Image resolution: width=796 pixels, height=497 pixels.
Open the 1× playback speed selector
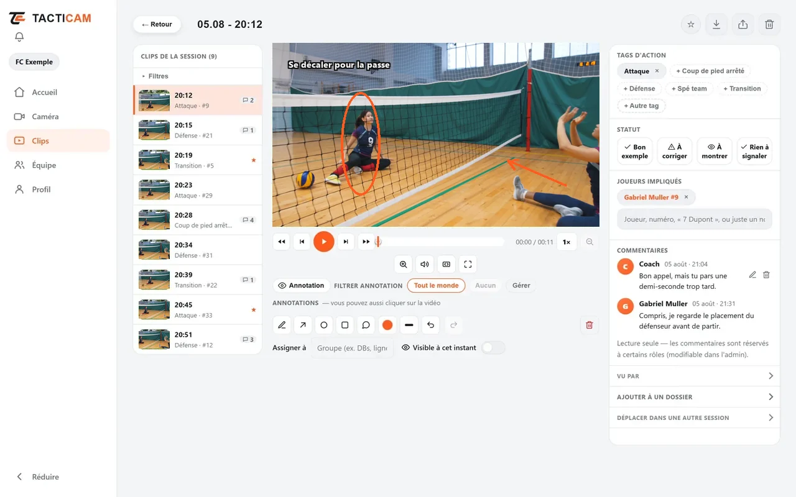567,242
